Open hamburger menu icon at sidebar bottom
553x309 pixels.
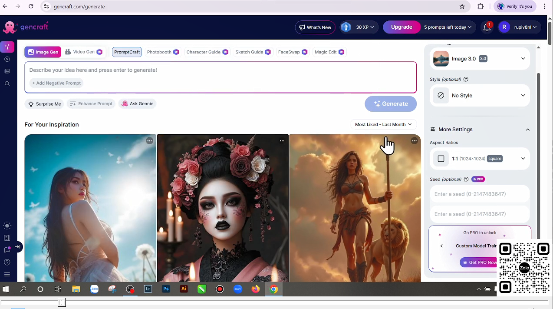7,274
